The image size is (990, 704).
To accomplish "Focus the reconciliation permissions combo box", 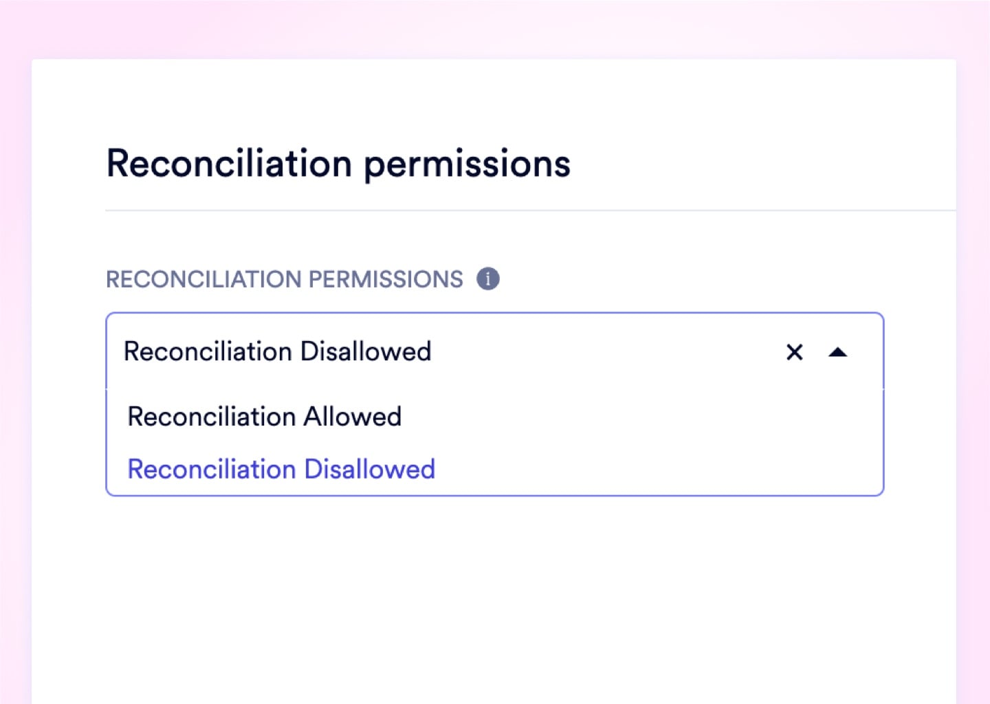I will point(584,351).
